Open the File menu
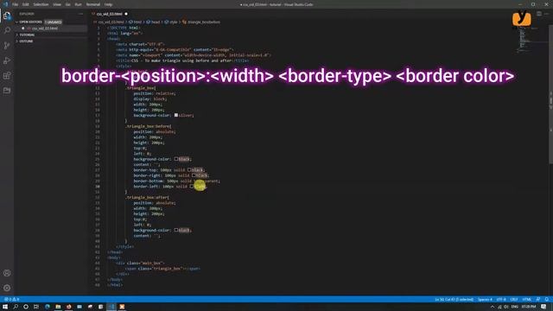The image size is (553, 311). [16, 4]
